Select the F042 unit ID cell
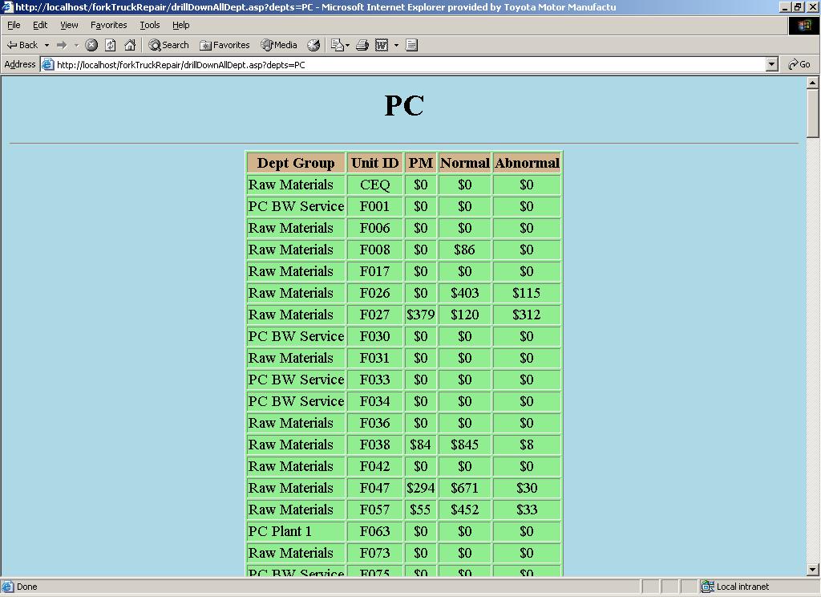The width and height of the screenshot is (821, 597). (x=375, y=466)
